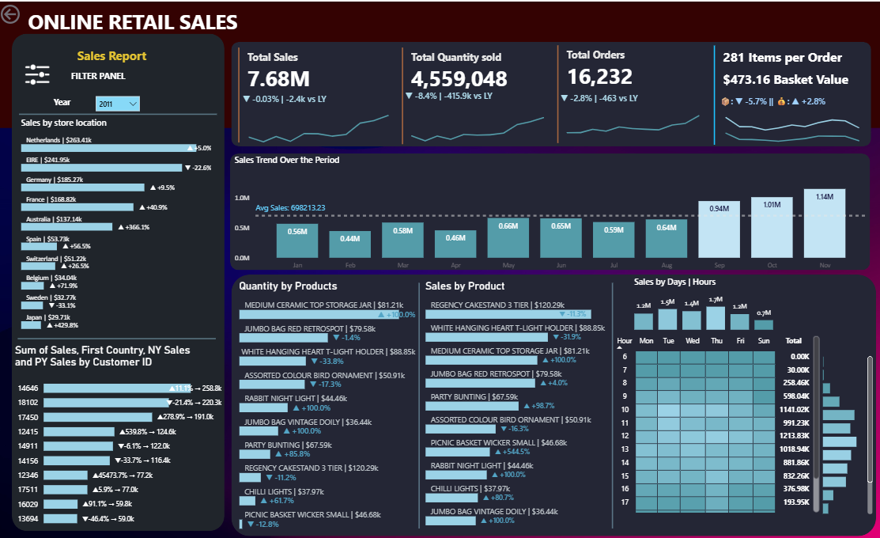Click the hour 12 total 1213.83K
The height and width of the screenshot is (538, 880).
click(795, 436)
